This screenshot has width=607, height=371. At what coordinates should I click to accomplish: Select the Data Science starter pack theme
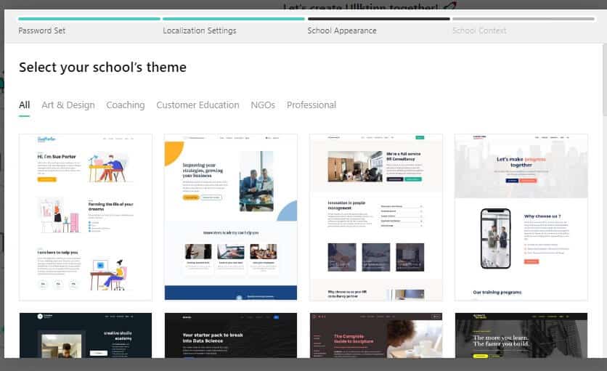(231, 335)
